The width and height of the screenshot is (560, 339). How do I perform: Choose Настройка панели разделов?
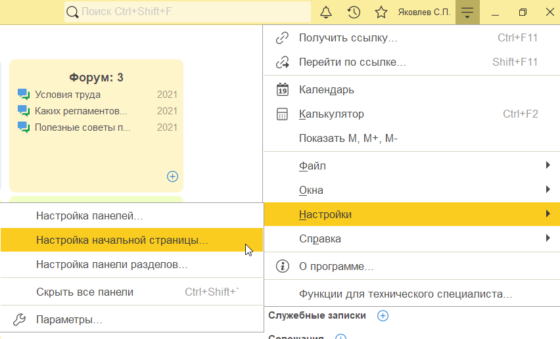(112, 265)
